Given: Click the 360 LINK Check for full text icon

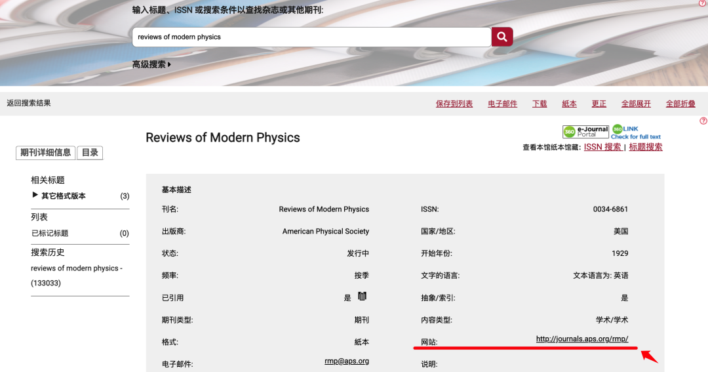Looking at the screenshot, I should pyautogui.click(x=636, y=132).
